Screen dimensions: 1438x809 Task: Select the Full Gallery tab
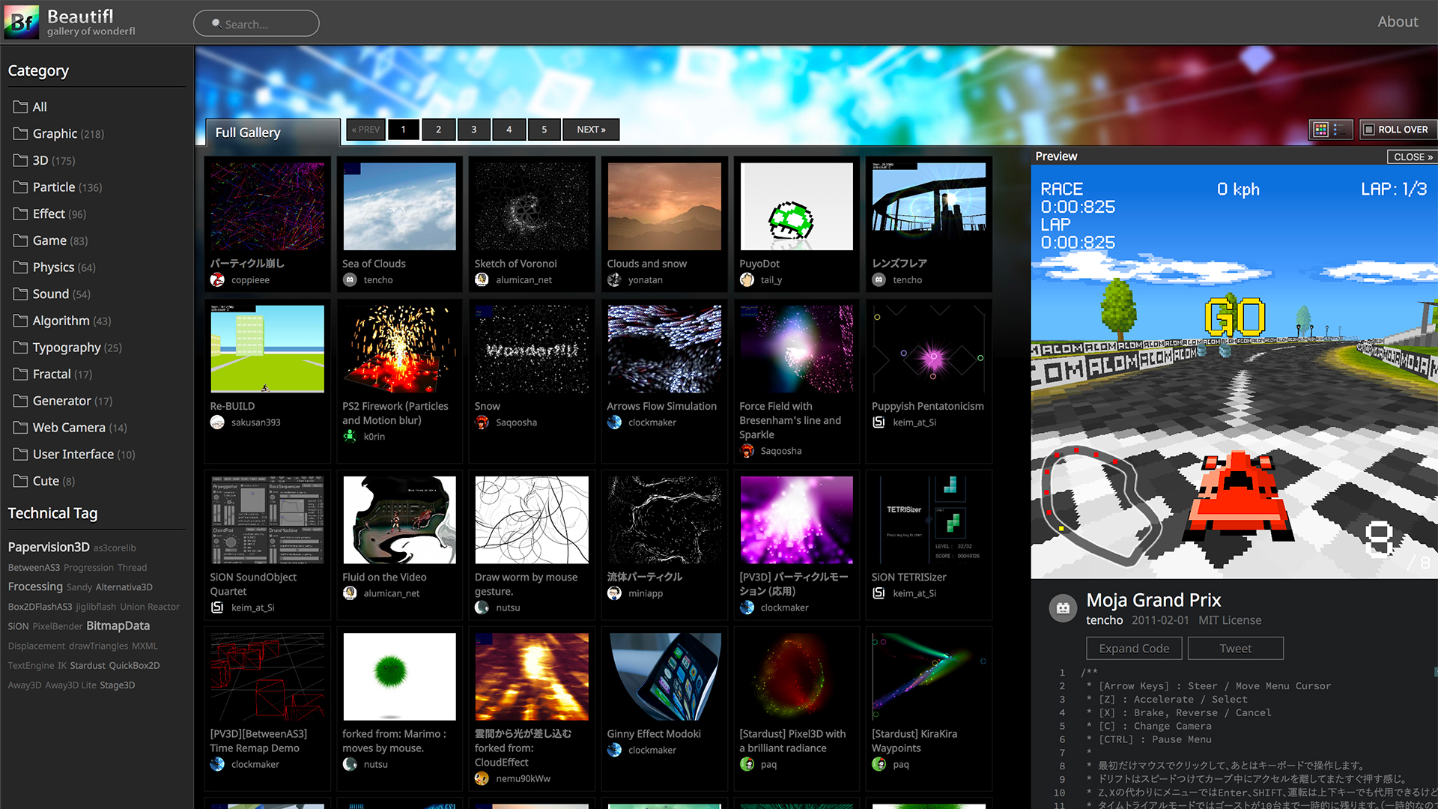(x=248, y=133)
